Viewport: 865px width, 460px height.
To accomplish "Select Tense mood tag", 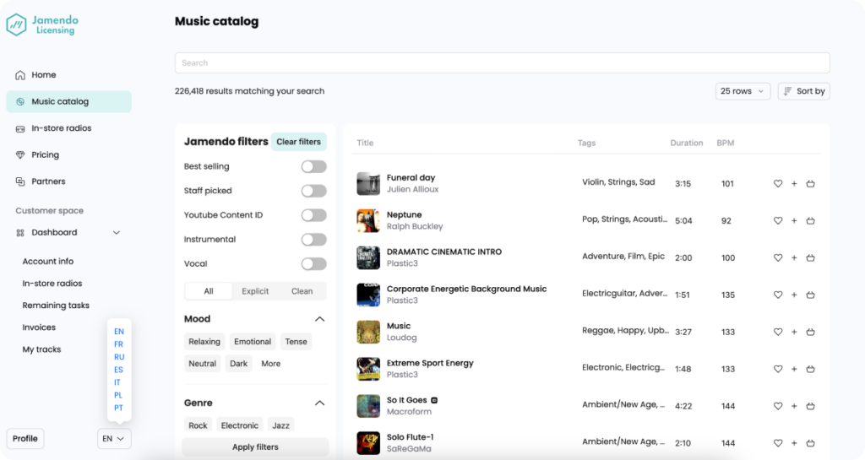I will pos(296,342).
